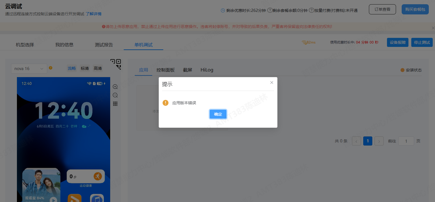Image resolution: width=435 pixels, height=202 pixels.
Task: Select 流畅 video quality
Action: 72,68
